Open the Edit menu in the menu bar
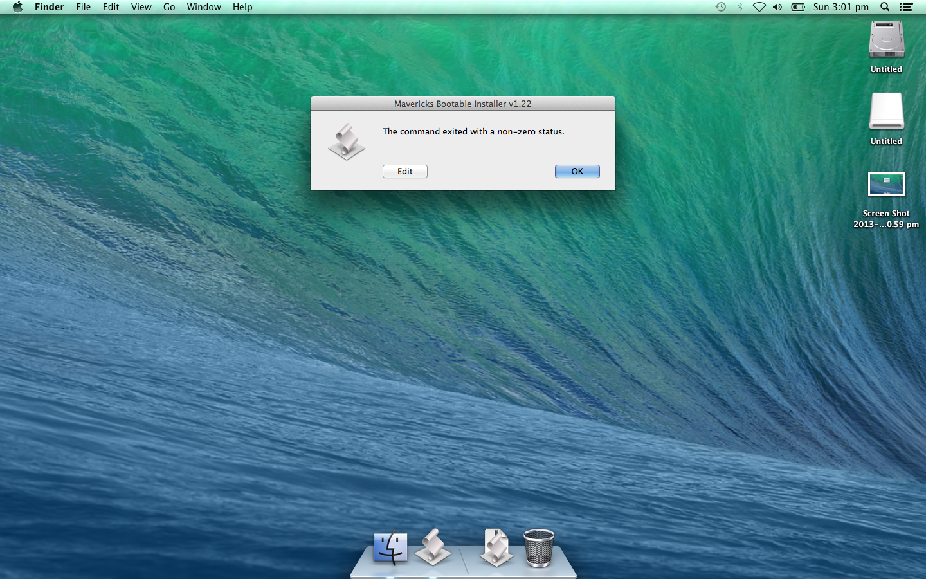 pyautogui.click(x=111, y=7)
